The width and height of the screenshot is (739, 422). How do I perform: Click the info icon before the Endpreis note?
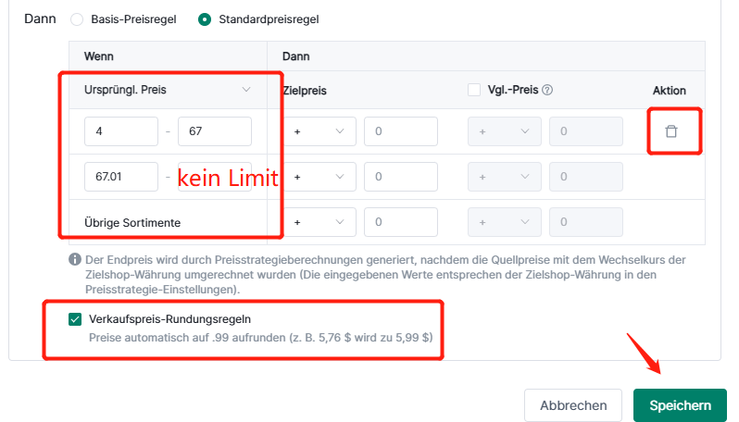(75, 259)
